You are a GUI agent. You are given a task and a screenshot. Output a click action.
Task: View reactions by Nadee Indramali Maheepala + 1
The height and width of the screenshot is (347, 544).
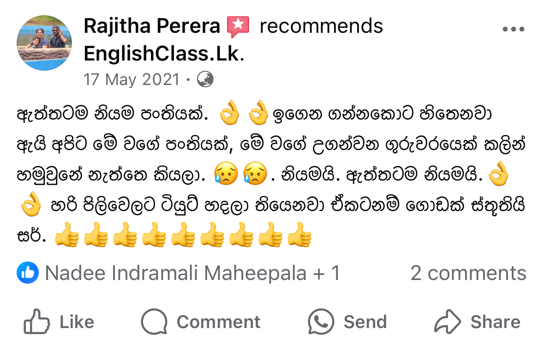[192, 274]
